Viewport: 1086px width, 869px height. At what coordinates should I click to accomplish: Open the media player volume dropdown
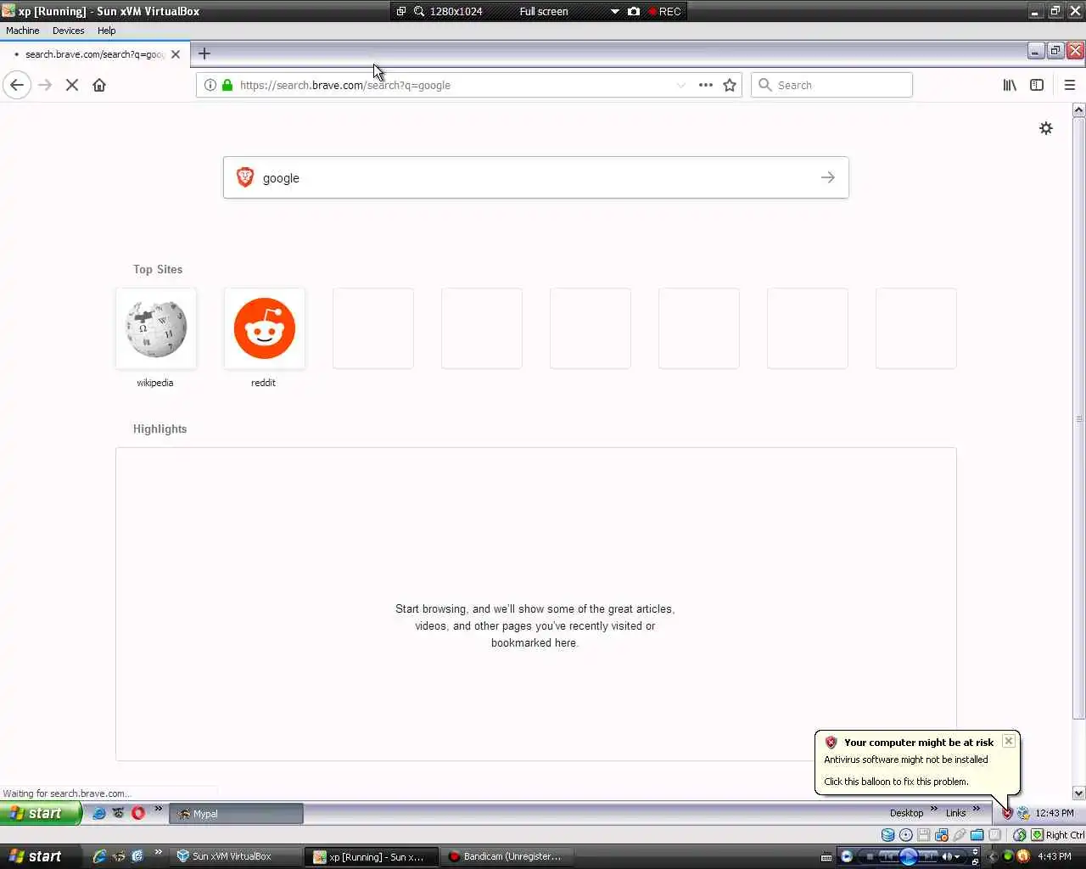(956, 856)
